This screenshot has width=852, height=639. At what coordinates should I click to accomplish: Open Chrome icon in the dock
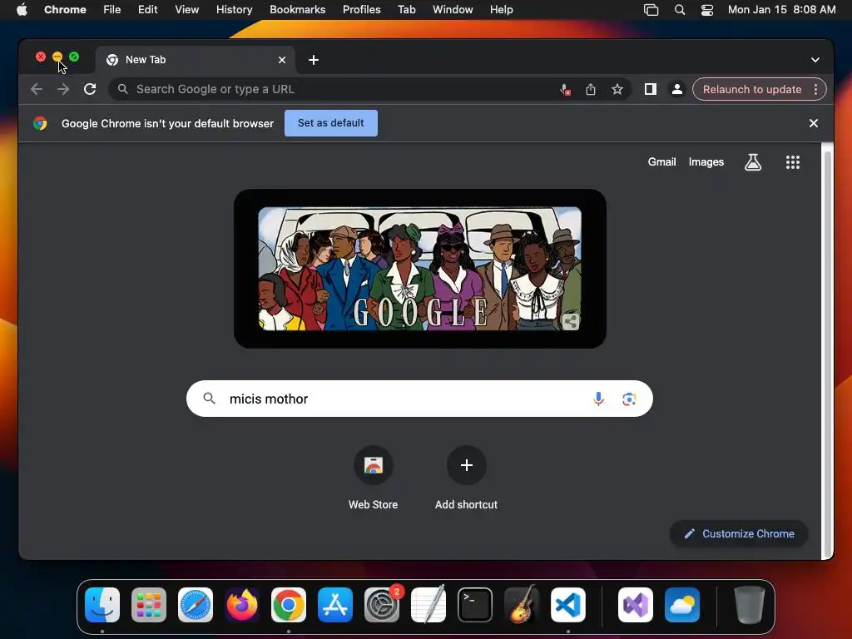point(289,604)
